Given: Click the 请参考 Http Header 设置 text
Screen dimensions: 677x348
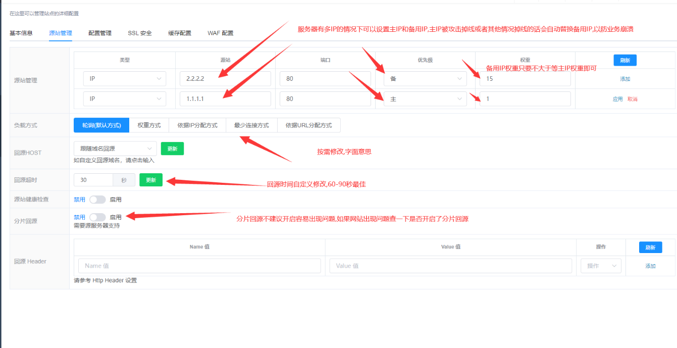Looking at the screenshot, I should pyautogui.click(x=105, y=280).
